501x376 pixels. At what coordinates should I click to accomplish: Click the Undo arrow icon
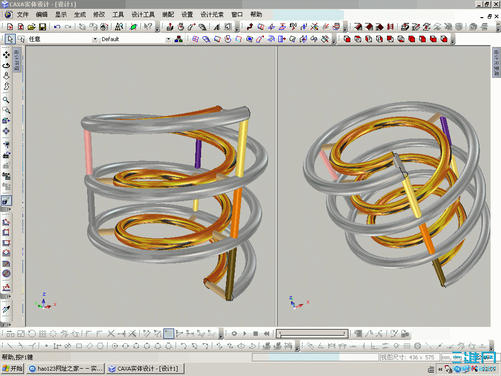[57, 27]
